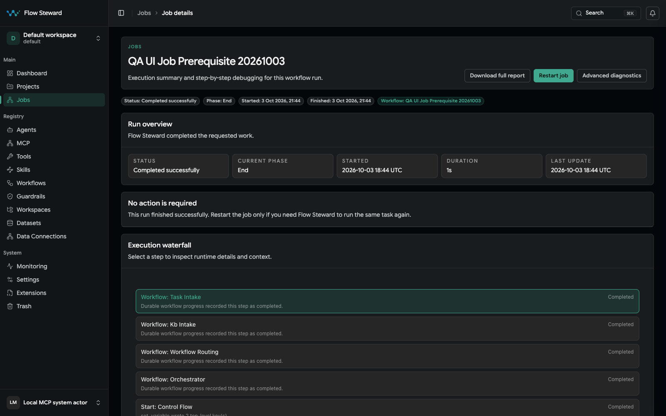Open the Local MCP system actor menu

pos(54,403)
